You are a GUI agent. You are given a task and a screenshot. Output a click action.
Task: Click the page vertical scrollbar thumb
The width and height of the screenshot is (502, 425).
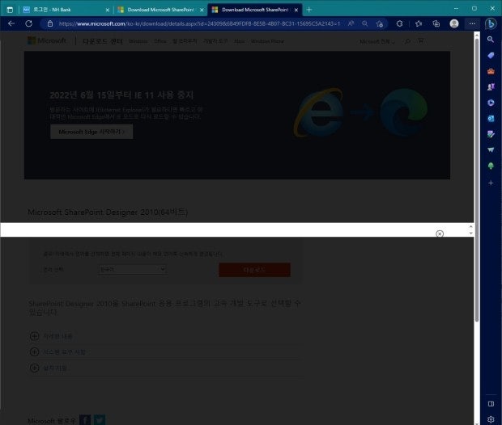(x=477, y=180)
